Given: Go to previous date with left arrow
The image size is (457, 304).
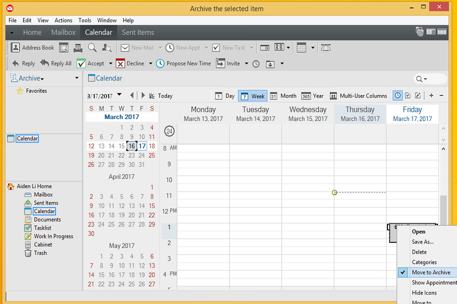Looking at the screenshot, I should click(132, 95).
